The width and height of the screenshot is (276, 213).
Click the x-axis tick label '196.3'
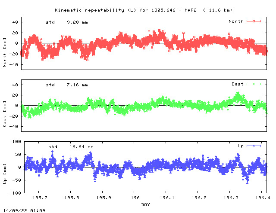[x=231, y=198]
